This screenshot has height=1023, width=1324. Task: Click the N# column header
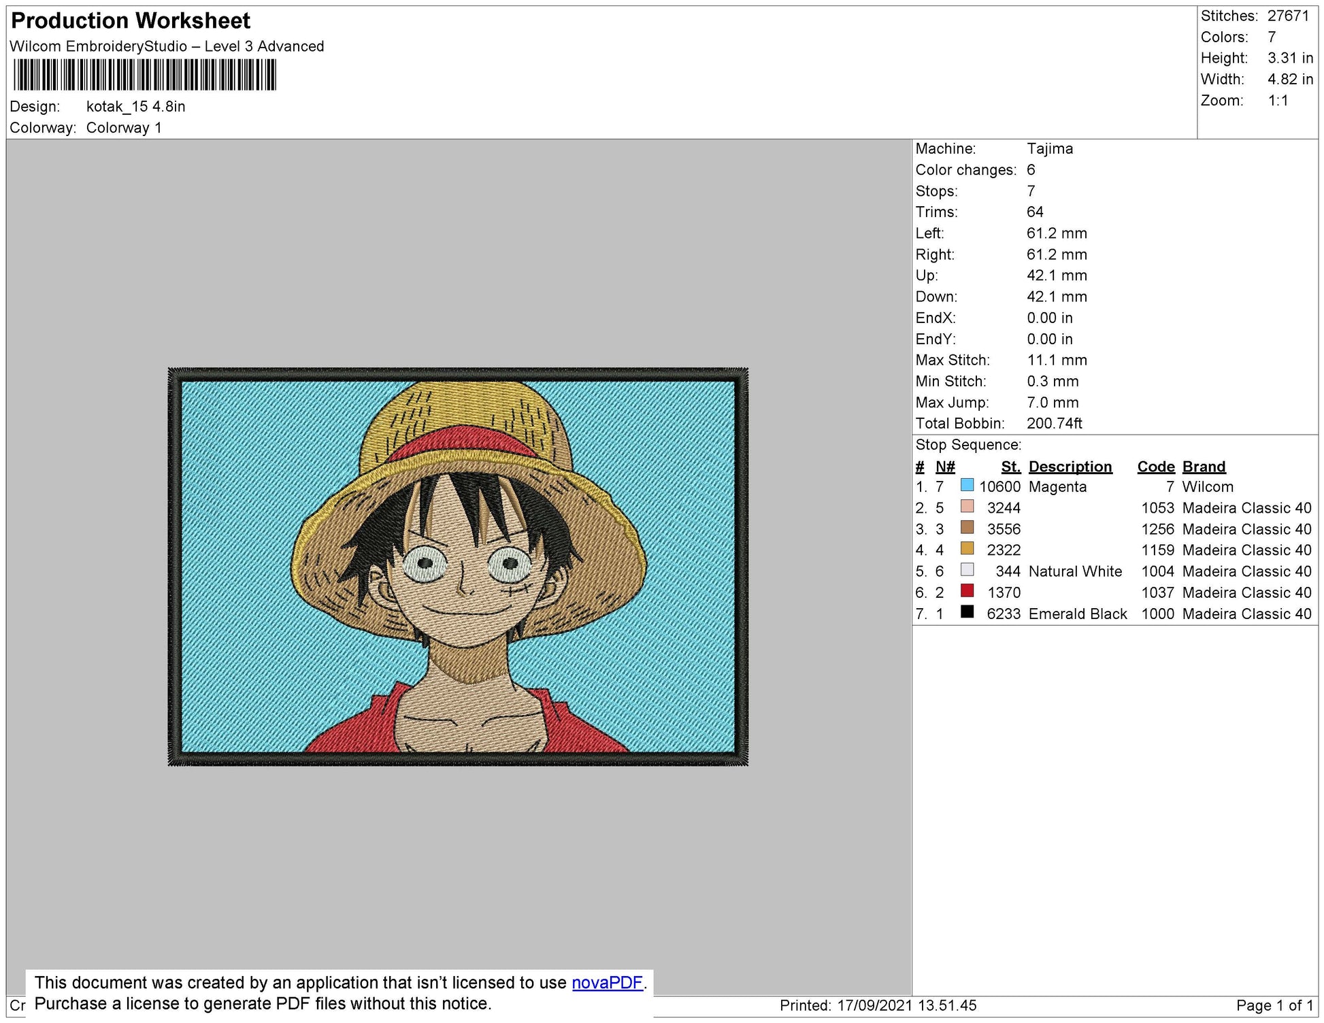click(944, 467)
